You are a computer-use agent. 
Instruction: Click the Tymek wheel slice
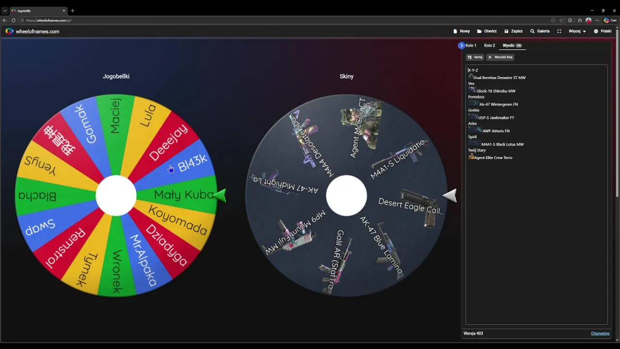coord(87,269)
